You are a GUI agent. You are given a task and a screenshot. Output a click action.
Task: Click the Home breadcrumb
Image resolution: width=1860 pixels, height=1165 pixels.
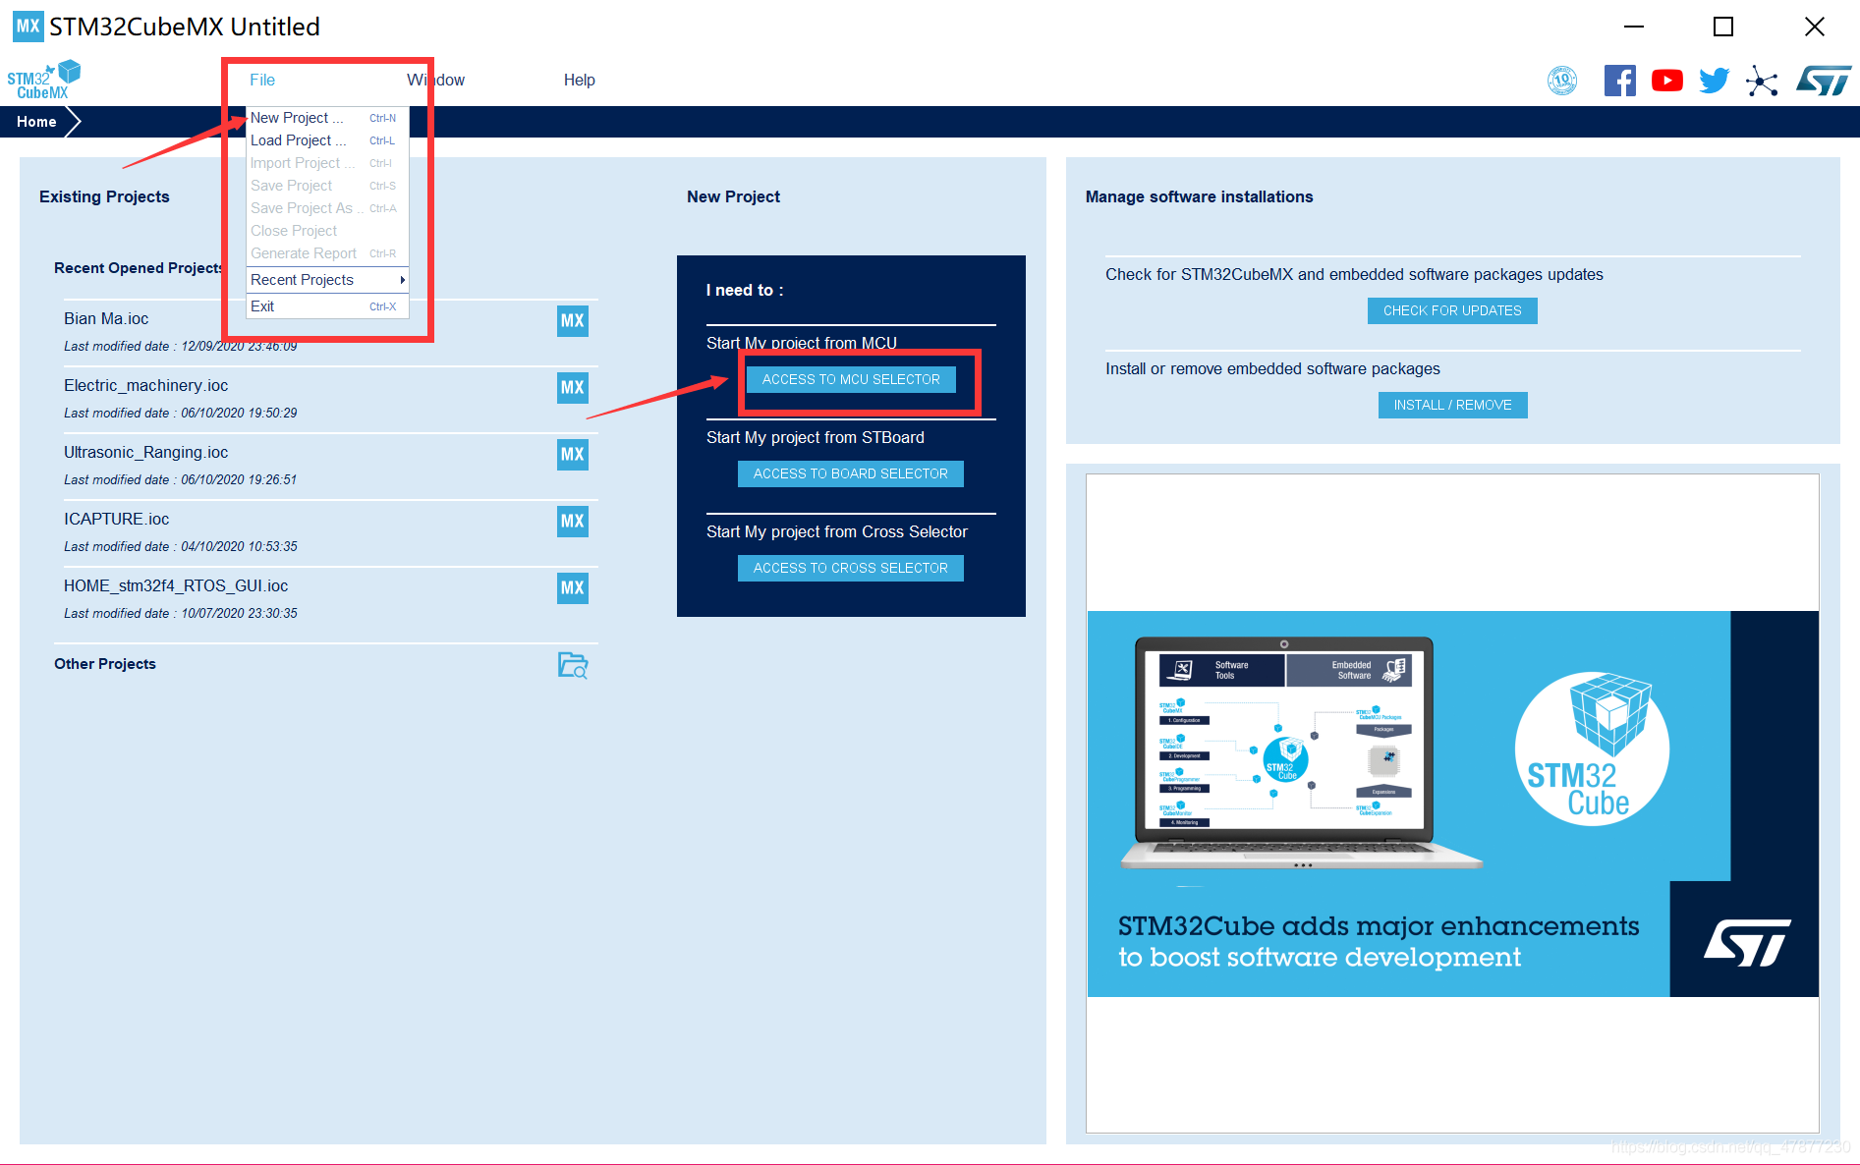coord(36,122)
